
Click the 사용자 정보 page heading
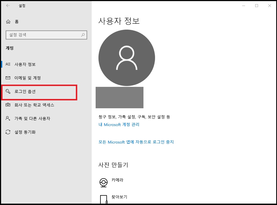coord(119,21)
